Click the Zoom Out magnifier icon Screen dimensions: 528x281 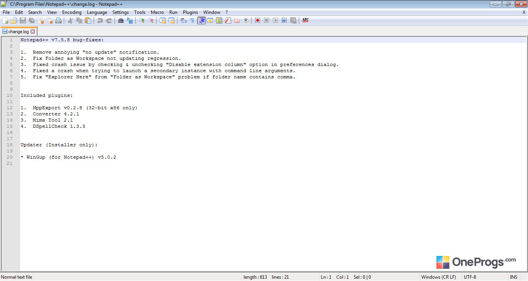pos(151,20)
